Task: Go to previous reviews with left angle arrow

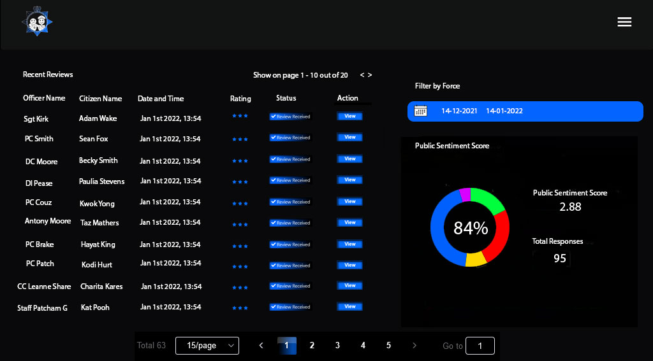Action: (362, 75)
